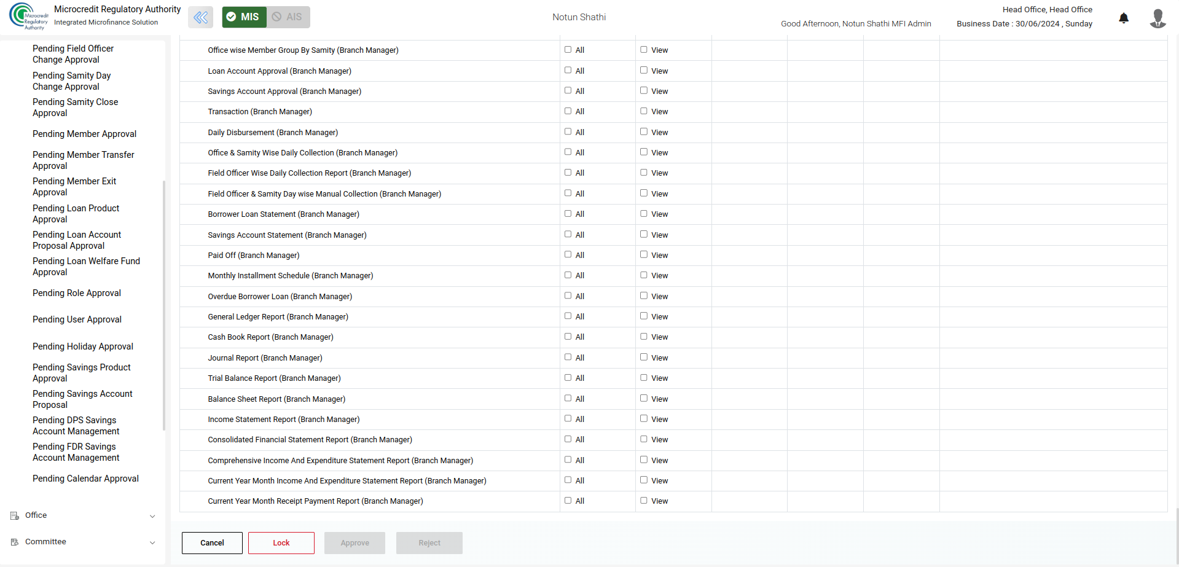The image size is (1179, 567).
Task: Check All for Balance Sheet Report (Branch Manager)
Action: [568, 398]
